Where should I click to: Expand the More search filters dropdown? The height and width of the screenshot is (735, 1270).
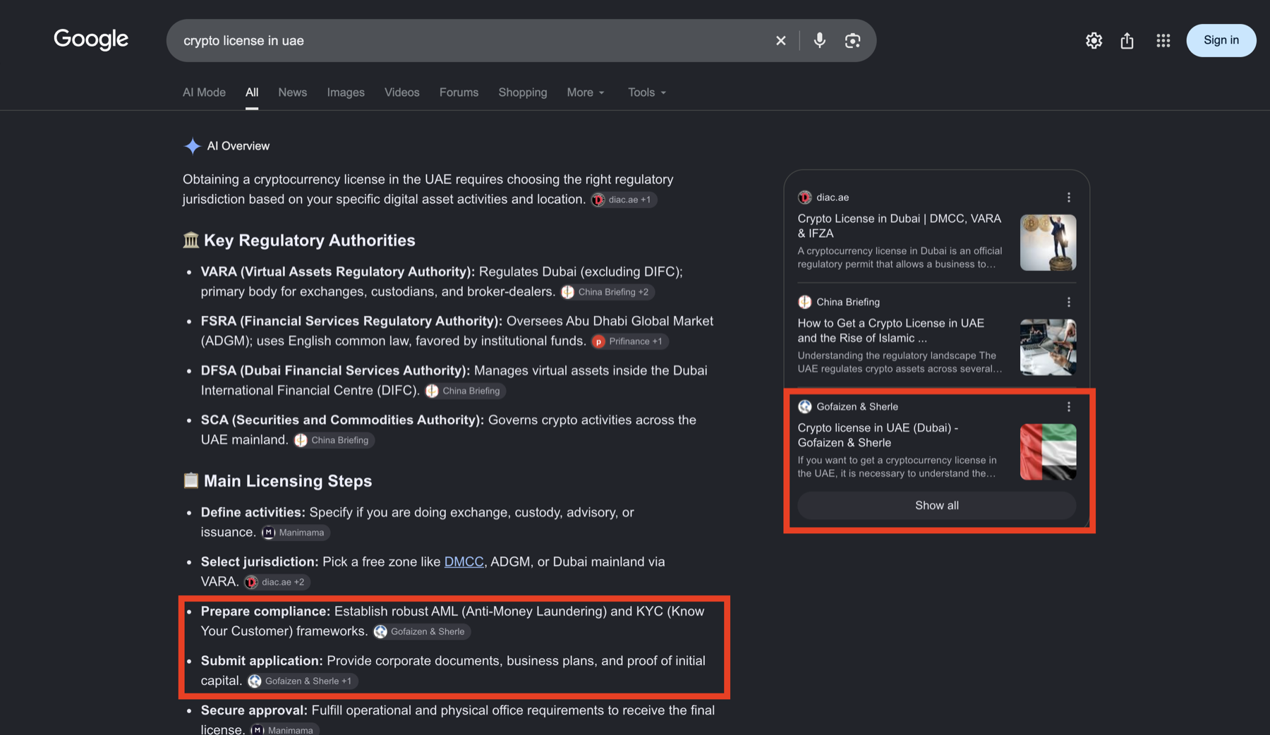point(586,92)
